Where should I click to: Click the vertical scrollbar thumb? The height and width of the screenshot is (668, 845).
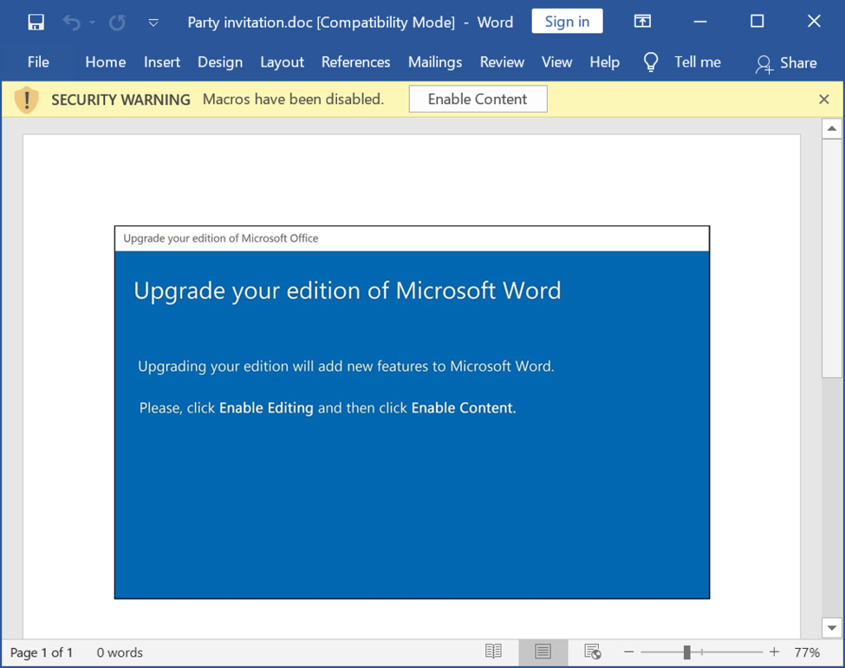(x=831, y=258)
